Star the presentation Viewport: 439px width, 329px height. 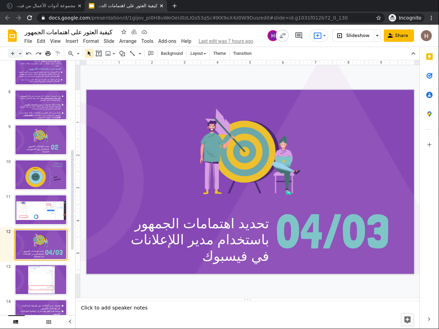[x=124, y=32]
